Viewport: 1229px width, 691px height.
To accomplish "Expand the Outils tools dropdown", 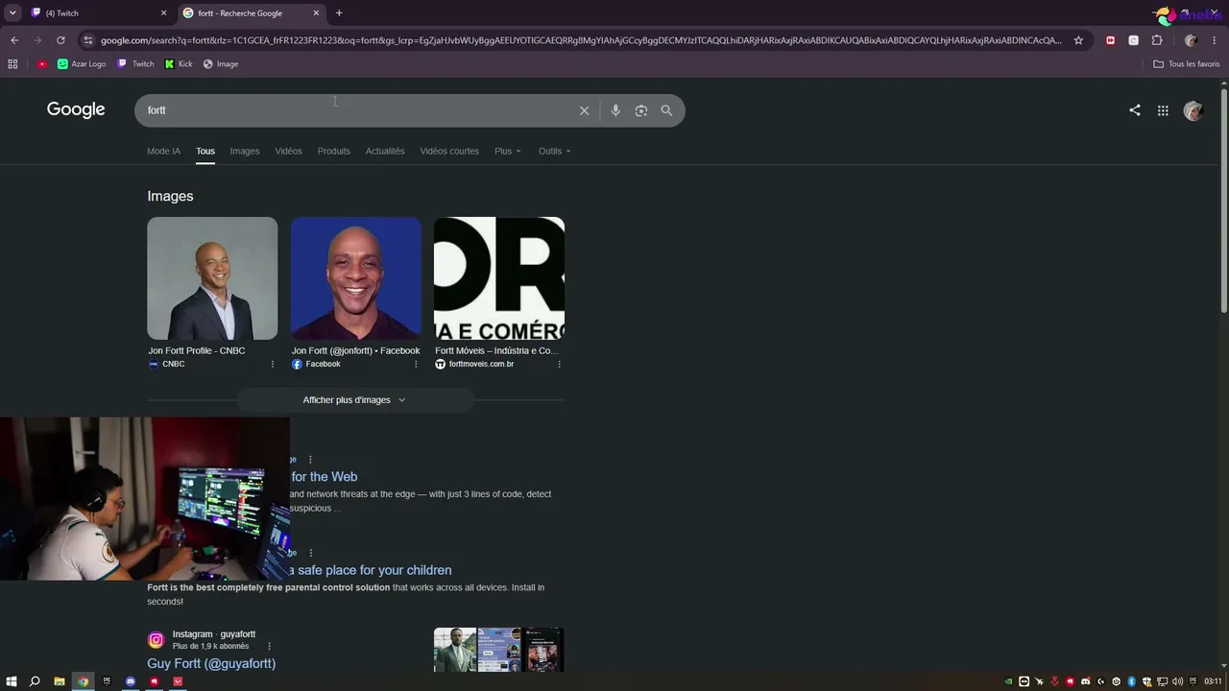I will (555, 152).
